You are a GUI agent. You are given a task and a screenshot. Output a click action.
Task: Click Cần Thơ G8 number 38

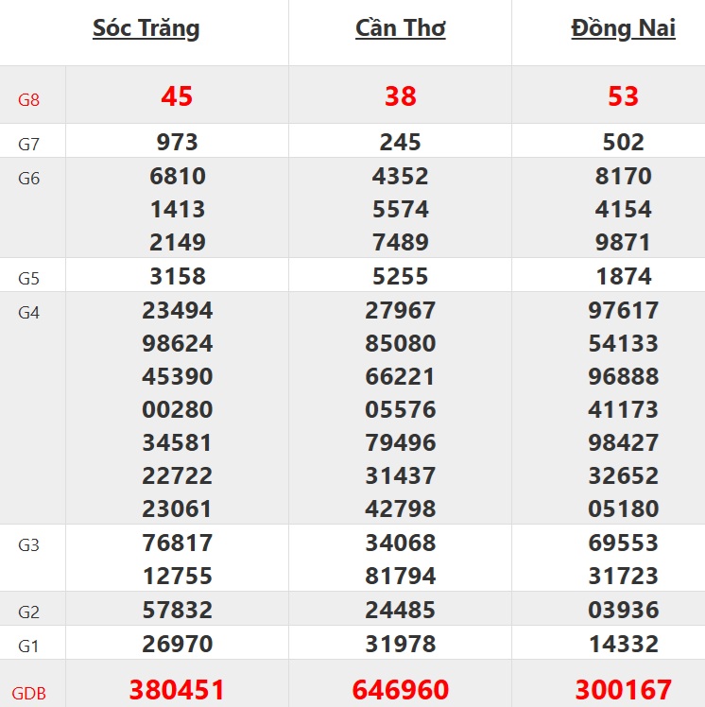coord(401,95)
